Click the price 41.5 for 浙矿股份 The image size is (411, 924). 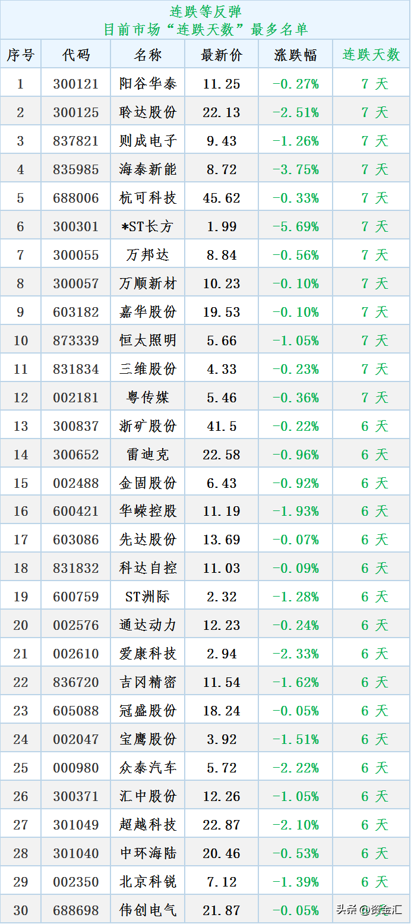(x=222, y=426)
